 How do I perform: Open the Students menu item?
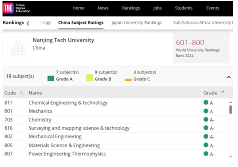point(184,8)
